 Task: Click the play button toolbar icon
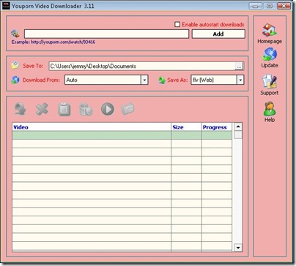point(108,109)
